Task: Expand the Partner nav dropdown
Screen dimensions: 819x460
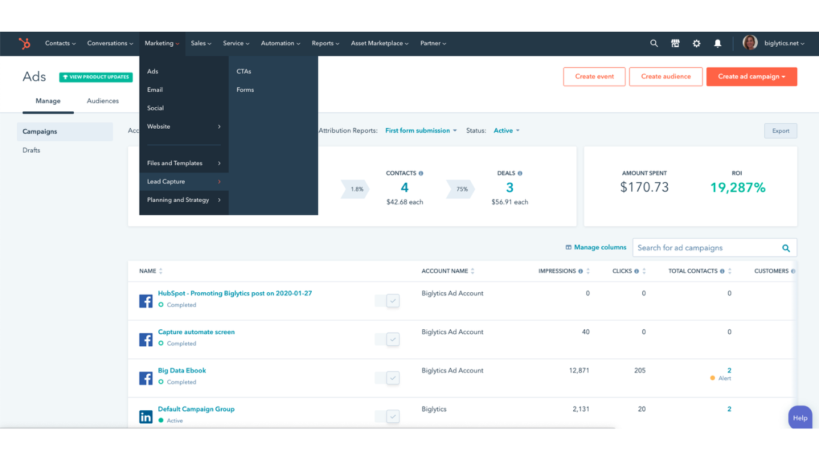Action: pyautogui.click(x=433, y=43)
